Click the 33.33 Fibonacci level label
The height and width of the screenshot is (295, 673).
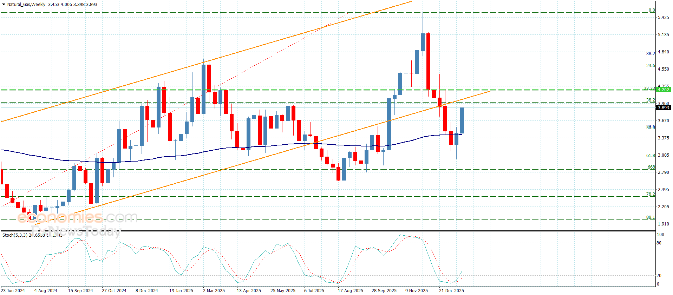click(x=649, y=88)
